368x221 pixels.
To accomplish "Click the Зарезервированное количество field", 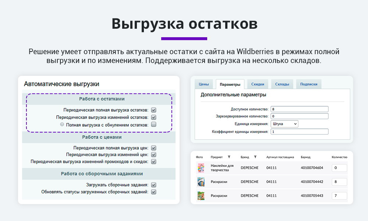I will 299,116.
